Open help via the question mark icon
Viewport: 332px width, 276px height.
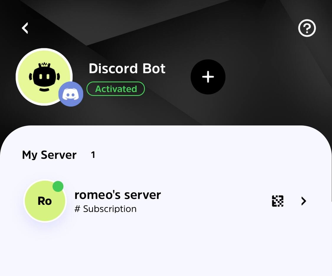coord(307,28)
